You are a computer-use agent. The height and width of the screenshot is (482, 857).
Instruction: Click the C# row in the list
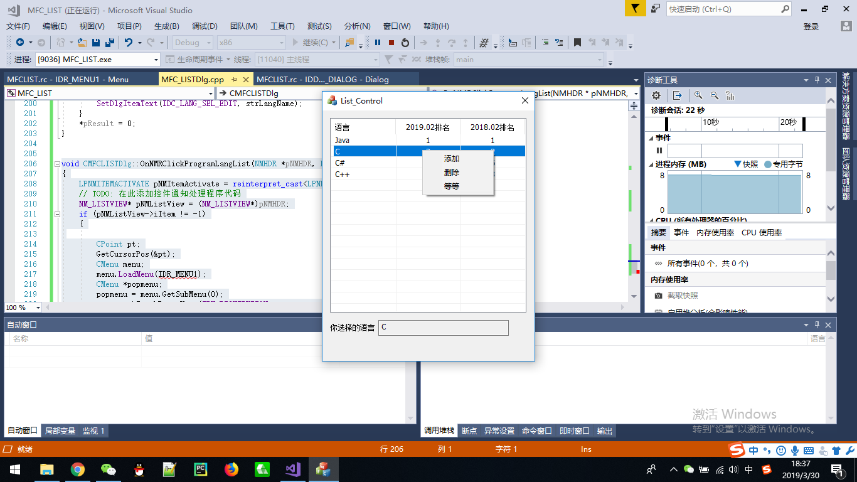(x=429, y=163)
